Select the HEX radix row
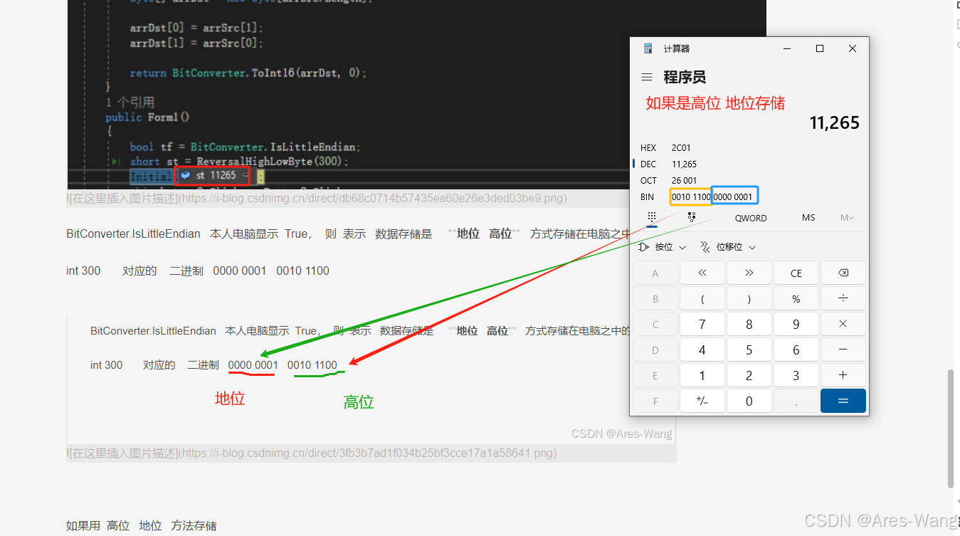The image size is (960, 536). coord(749,148)
